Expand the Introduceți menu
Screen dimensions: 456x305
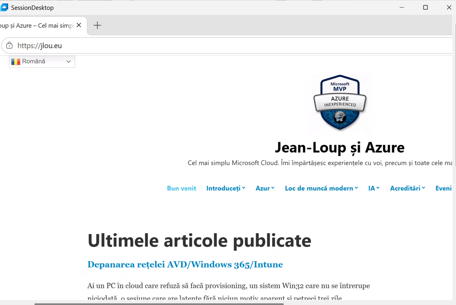point(226,188)
